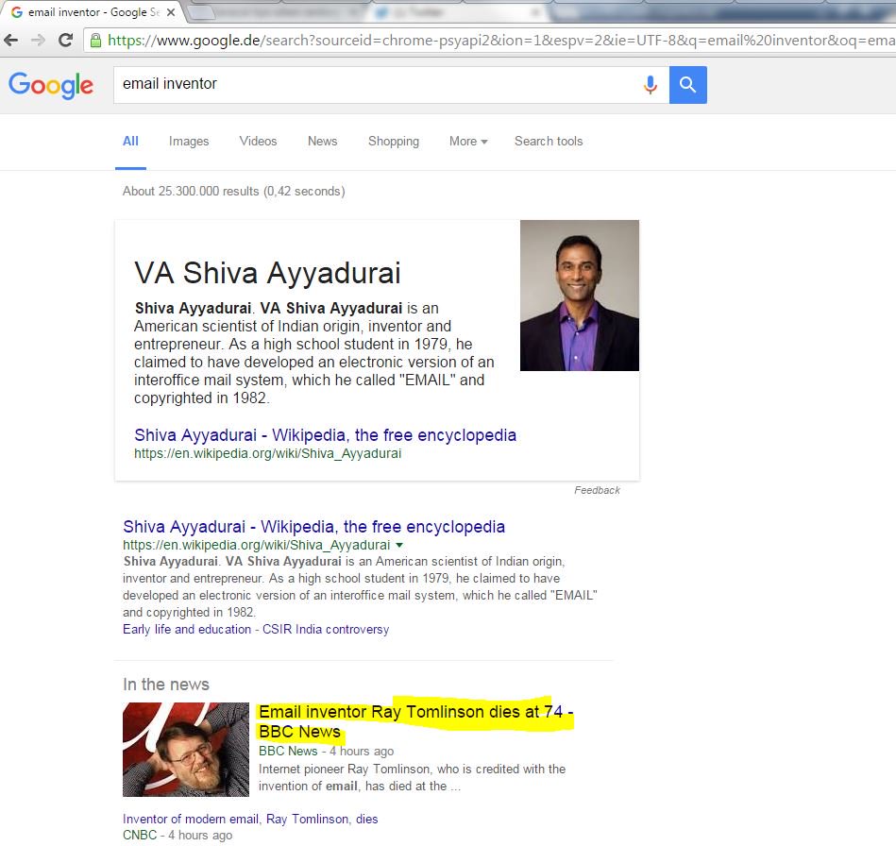Click the Google logo
This screenshot has width=896, height=846.
51,85
